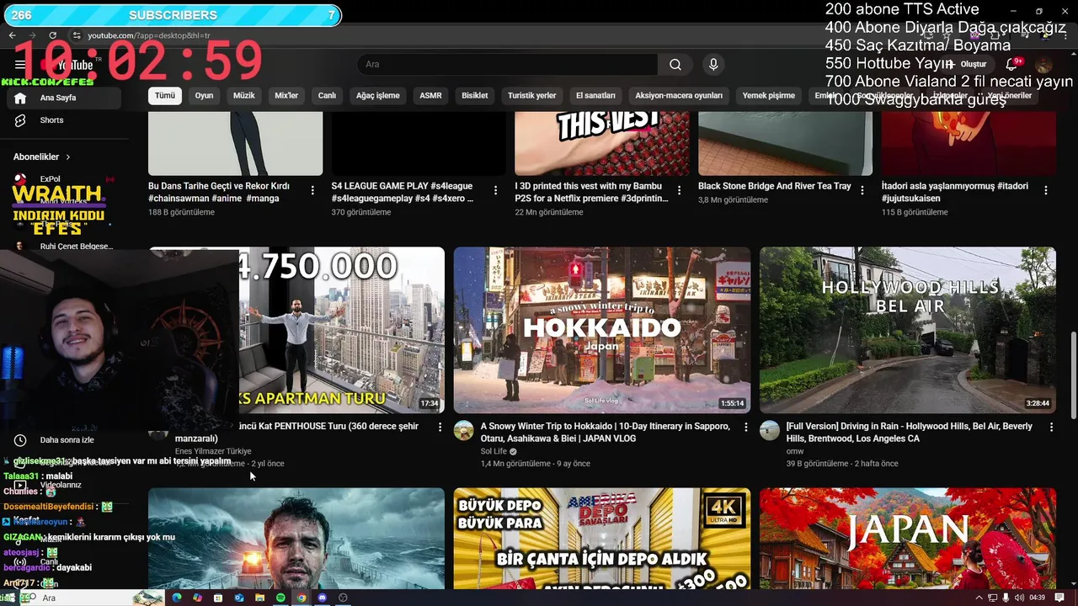Image resolution: width=1078 pixels, height=606 pixels.
Task: Open Ana Sayfa home in sidebar
Action: pos(66,98)
